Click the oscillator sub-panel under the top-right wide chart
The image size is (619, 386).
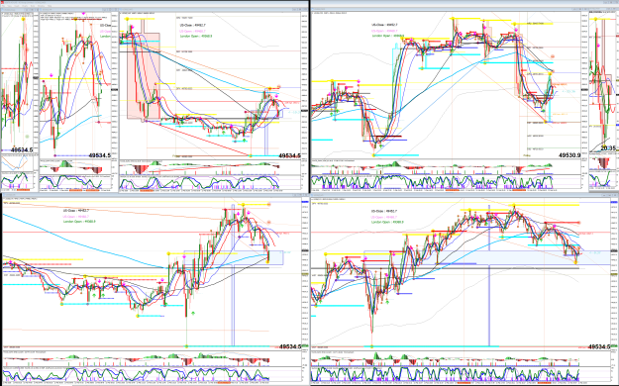pos(446,182)
